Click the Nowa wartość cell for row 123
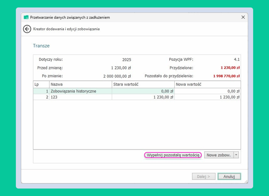This screenshot has width=269, height=196. click(208, 97)
